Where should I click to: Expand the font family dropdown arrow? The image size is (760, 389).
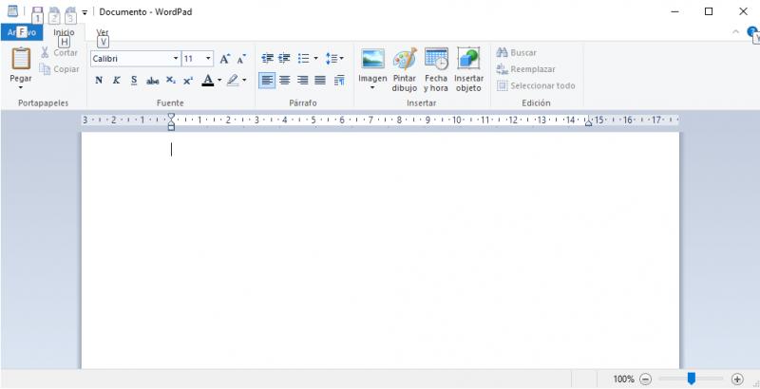click(176, 59)
